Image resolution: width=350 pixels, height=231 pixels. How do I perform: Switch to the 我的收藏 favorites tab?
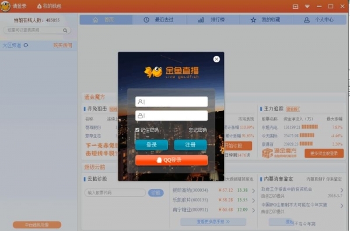click(266, 20)
